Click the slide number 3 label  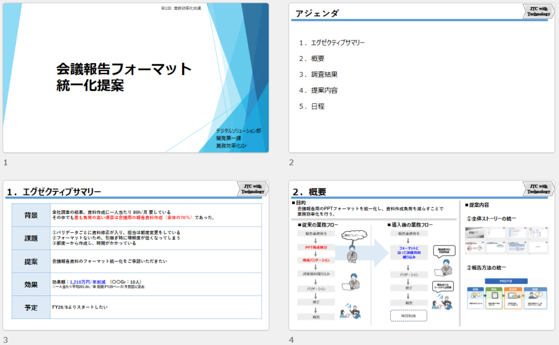click(5, 340)
